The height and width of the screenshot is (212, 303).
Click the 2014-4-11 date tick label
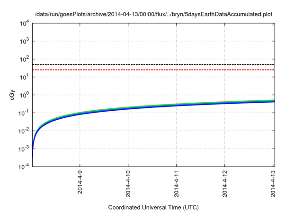tap(177, 184)
